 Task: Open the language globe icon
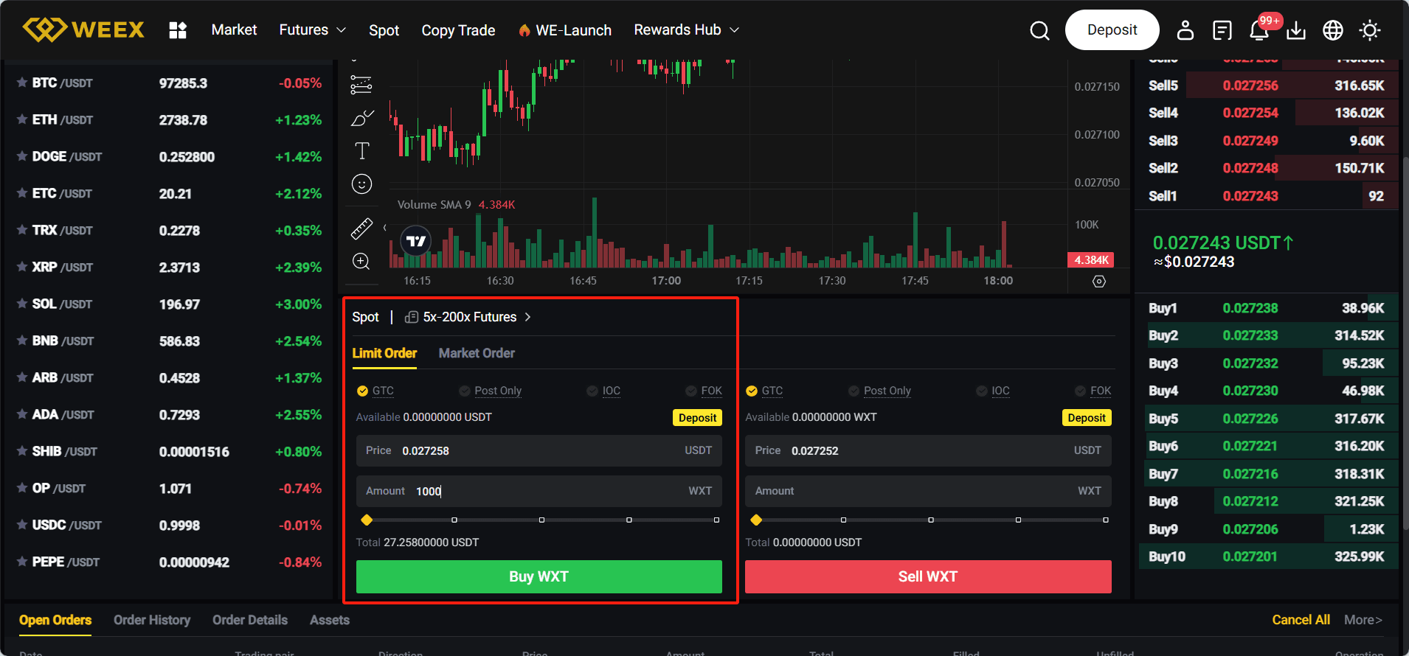point(1332,30)
